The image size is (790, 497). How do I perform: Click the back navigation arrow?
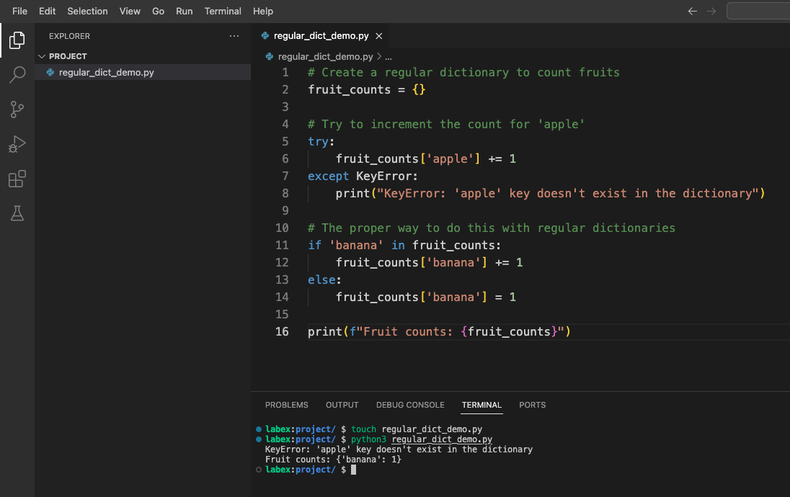(x=693, y=12)
